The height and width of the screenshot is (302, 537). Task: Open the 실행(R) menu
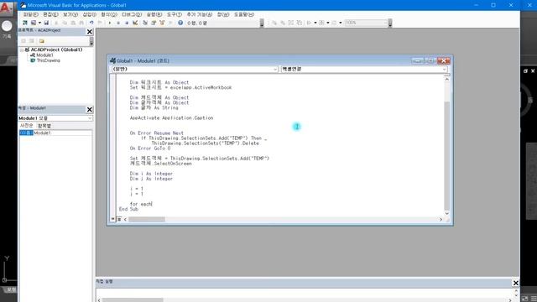point(154,14)
